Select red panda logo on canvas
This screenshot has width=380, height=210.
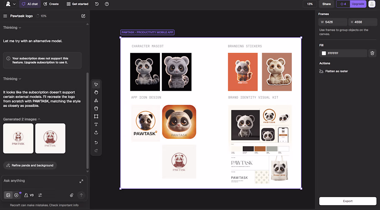pyautogui.click(x=179, y=162)
